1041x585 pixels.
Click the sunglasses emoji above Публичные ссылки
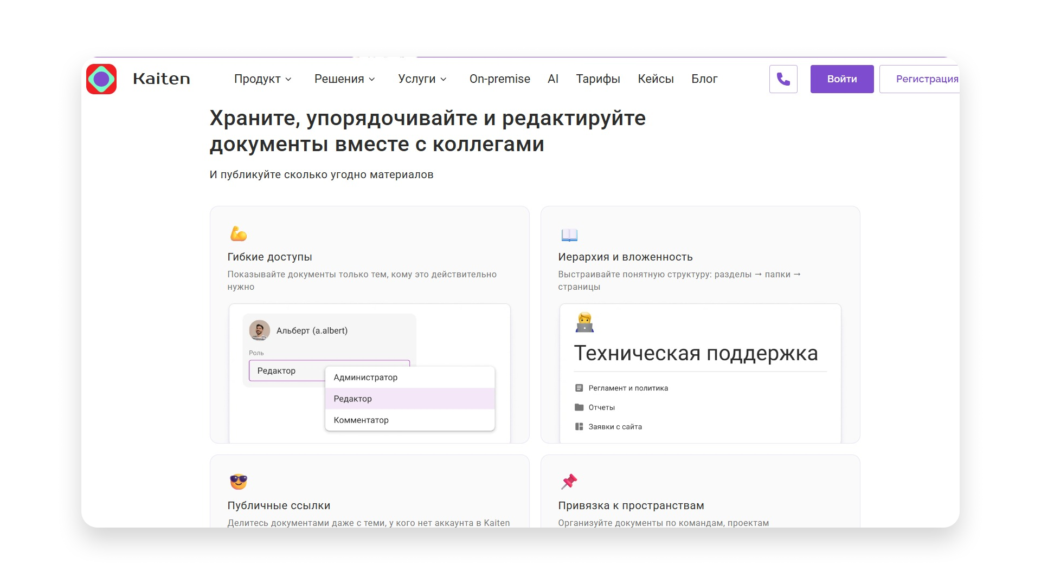(238, 482)
